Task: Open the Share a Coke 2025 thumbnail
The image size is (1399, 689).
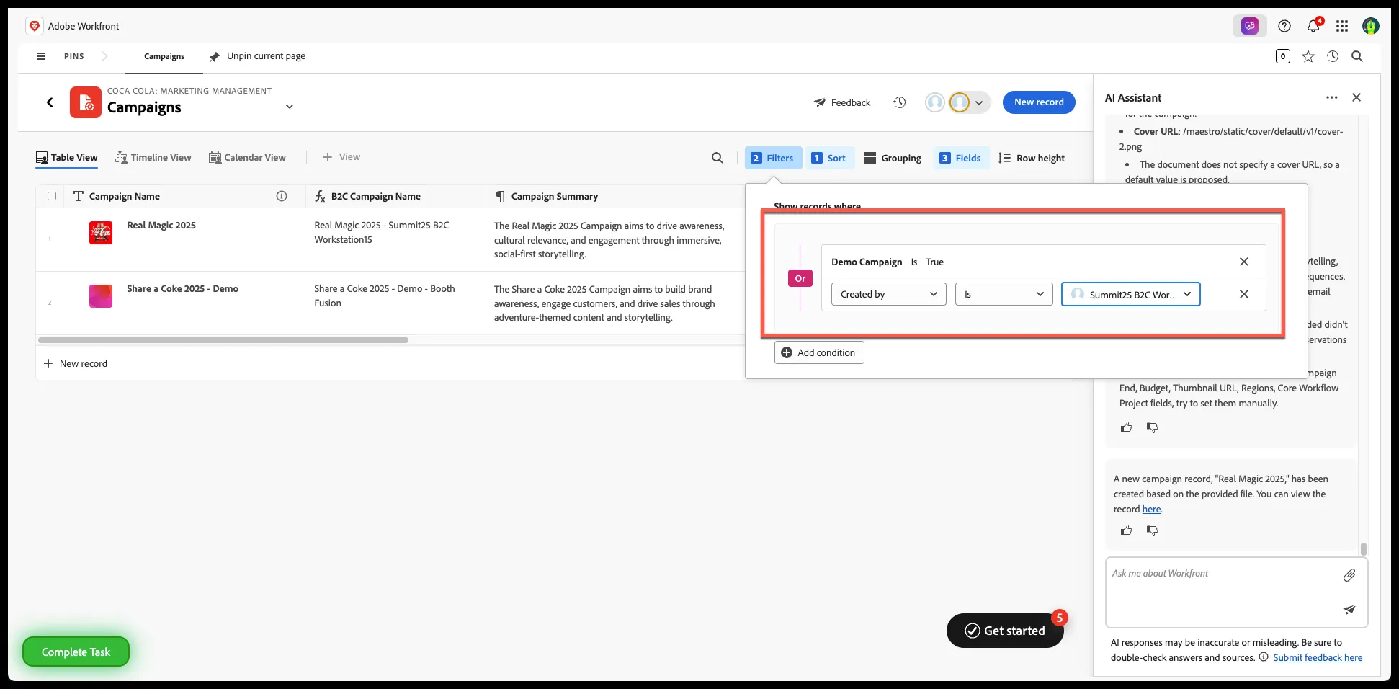Action: coord(101,296)
